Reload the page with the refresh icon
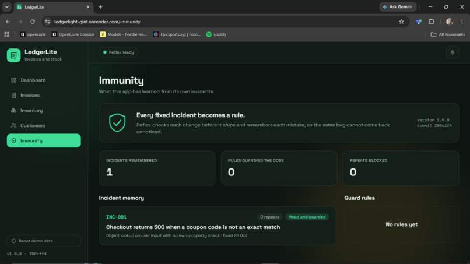The image size is (470, 264). point(33,22)
